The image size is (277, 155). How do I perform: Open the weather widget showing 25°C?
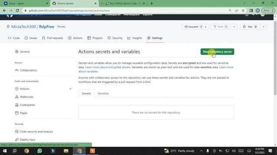point(179,151)
